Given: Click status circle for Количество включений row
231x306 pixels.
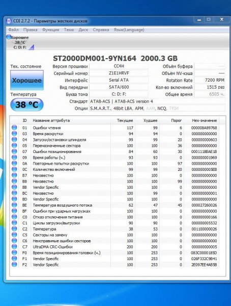Looking at the screenshot, I should (x=14, y=169).
